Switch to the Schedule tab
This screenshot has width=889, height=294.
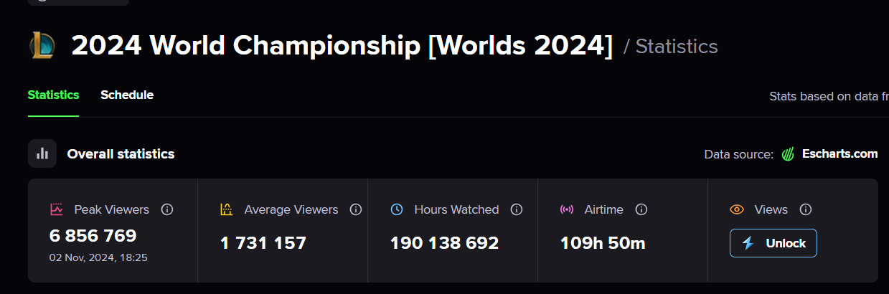[127, 95]
